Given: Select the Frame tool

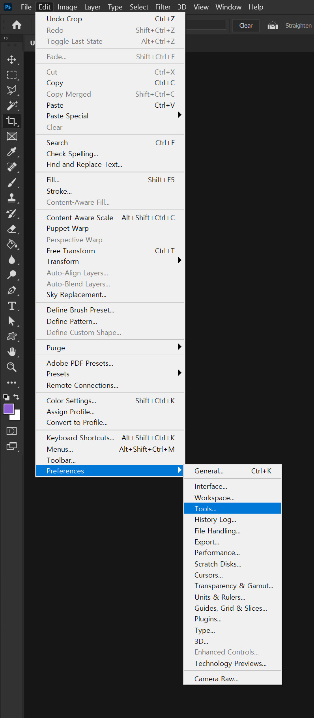Looking at the screenshot, I should 12,136.
